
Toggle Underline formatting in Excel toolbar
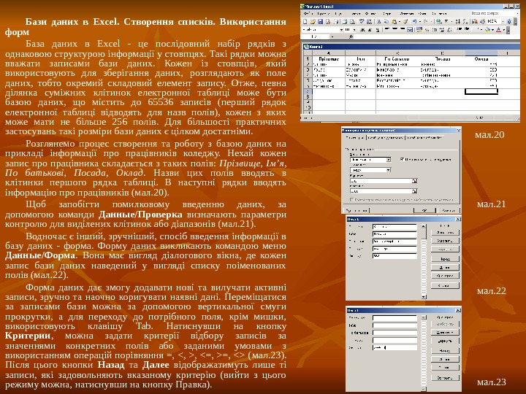pyautogui.click(x=378, y=29)
